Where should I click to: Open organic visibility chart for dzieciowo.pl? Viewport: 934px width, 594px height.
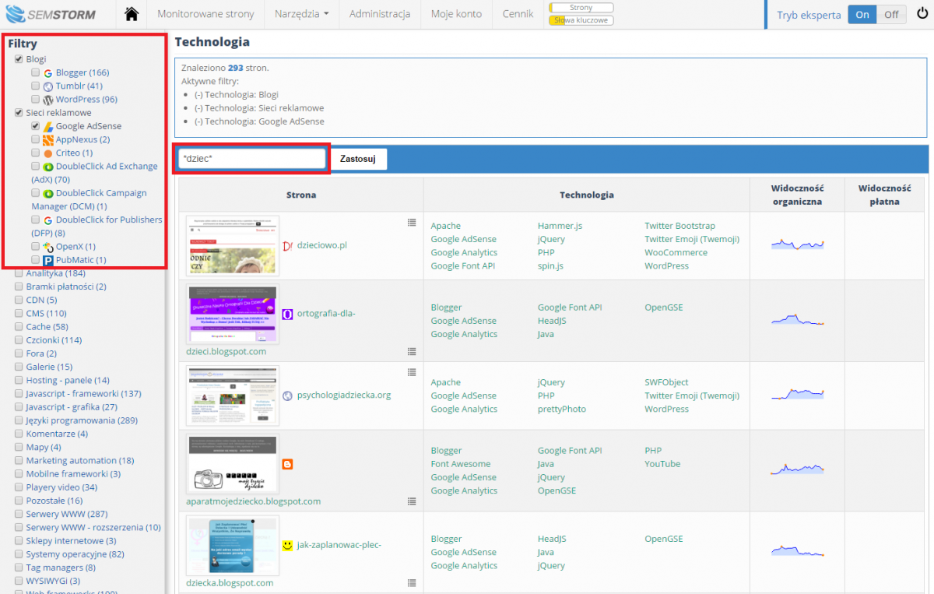click(x=797, y=244)
